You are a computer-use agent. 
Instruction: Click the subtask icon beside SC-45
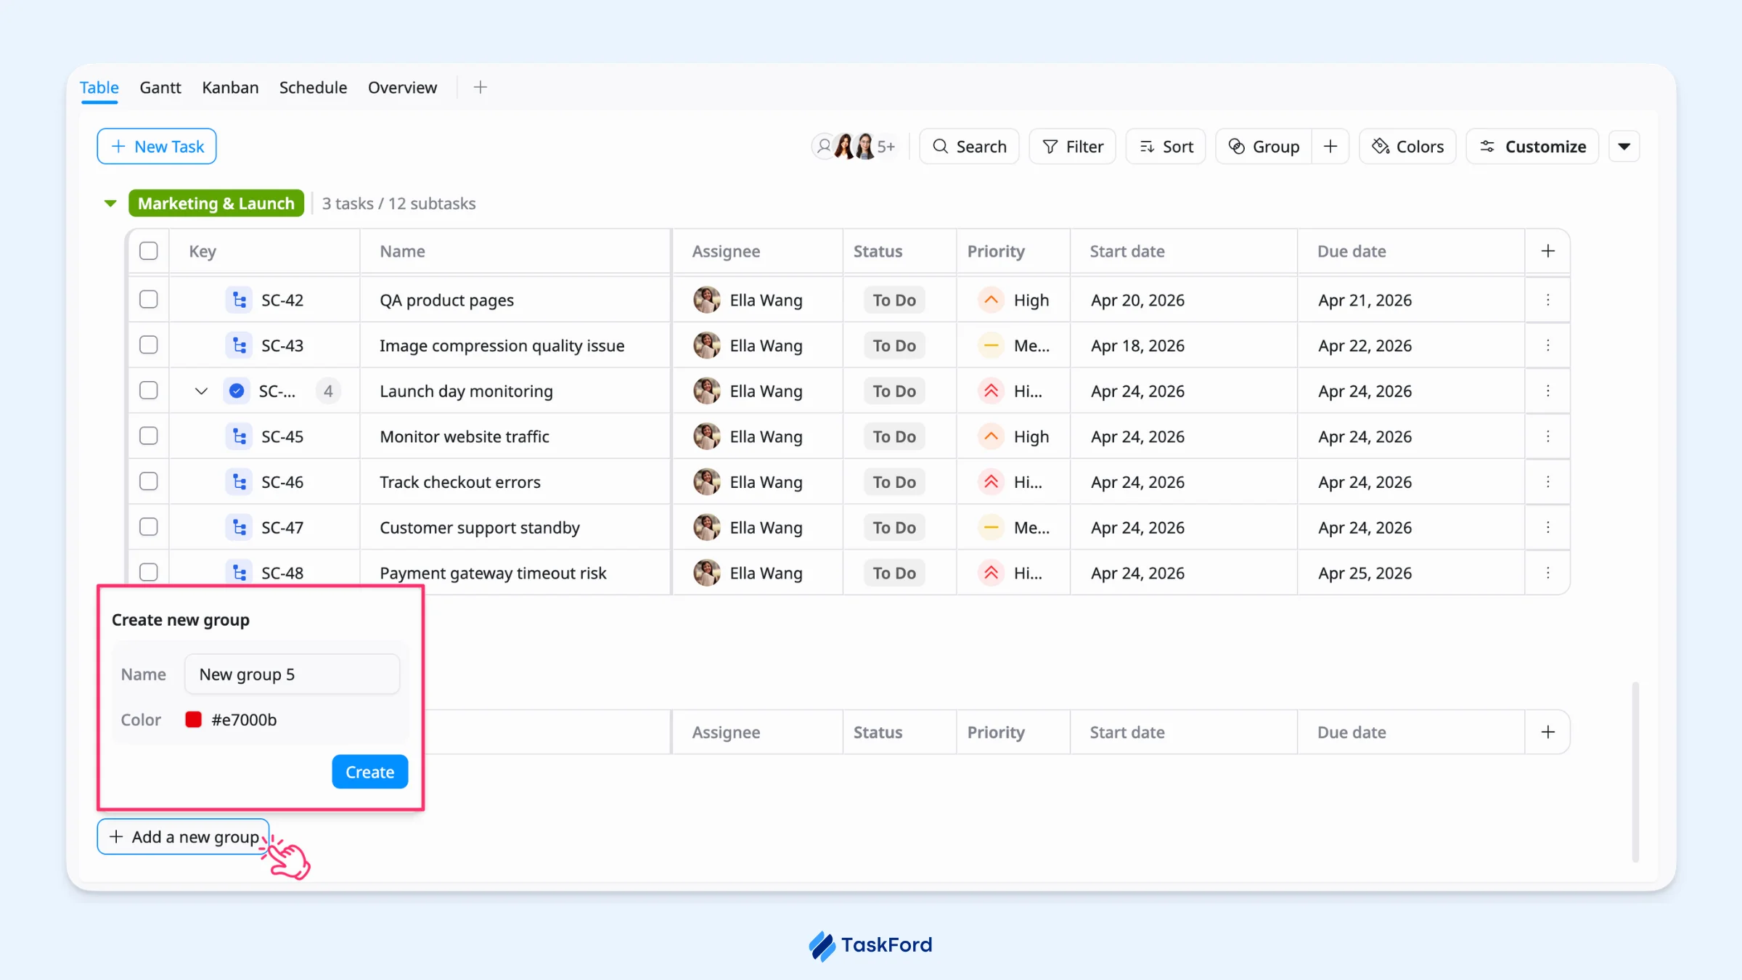point(239,436)
